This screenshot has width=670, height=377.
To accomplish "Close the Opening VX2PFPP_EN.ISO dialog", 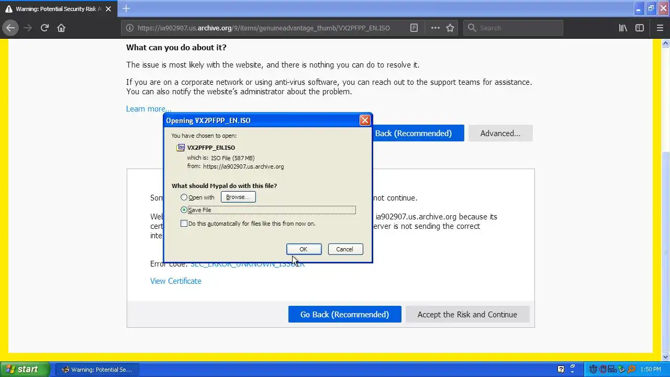I will [x=365, y=120].
